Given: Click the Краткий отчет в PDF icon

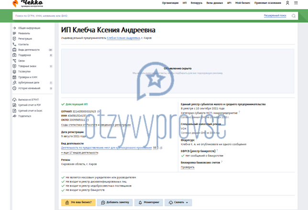Looking at the screenshot, I should tap(14, 105).
